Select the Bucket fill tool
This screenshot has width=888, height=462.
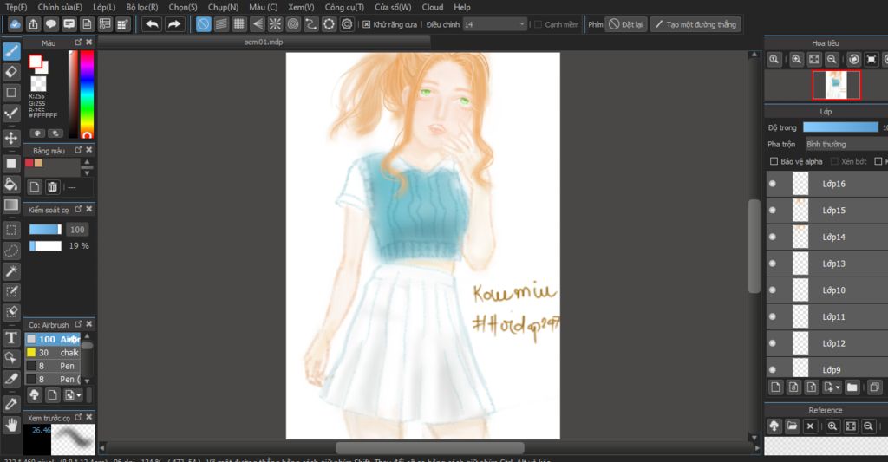[11, 184]
